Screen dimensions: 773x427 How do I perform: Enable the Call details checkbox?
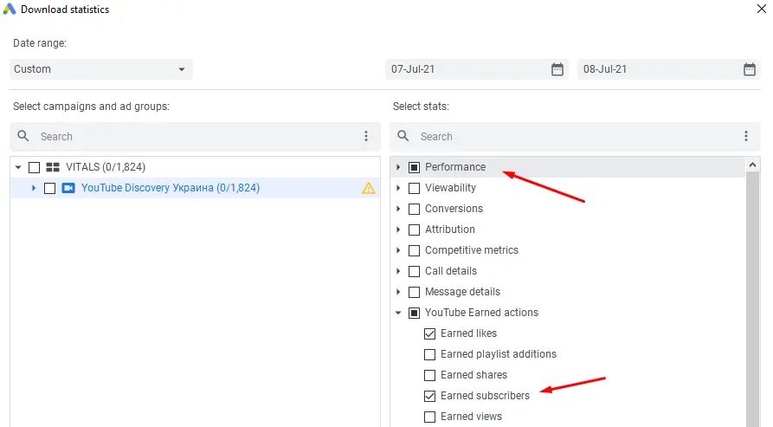click(414, 271)
